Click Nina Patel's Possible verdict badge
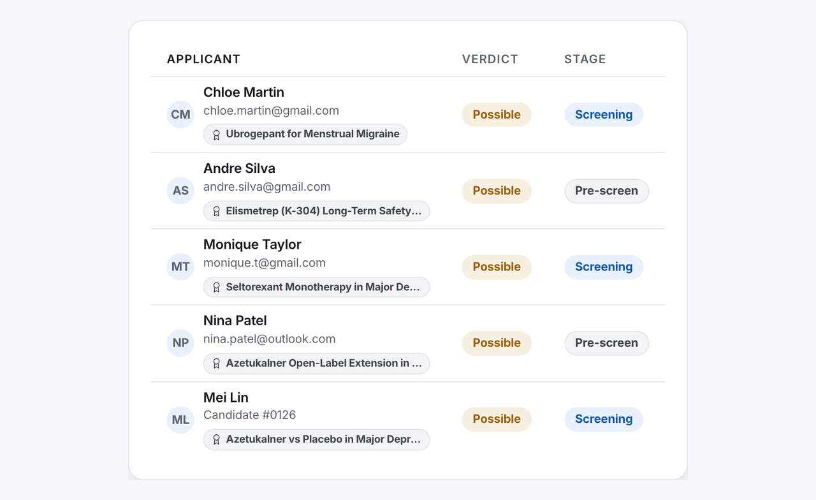 tap(497, 342)
